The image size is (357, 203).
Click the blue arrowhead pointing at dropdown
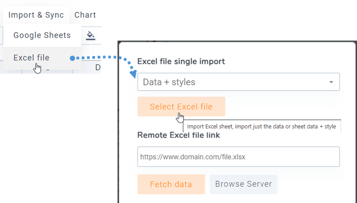coord(133,74)
